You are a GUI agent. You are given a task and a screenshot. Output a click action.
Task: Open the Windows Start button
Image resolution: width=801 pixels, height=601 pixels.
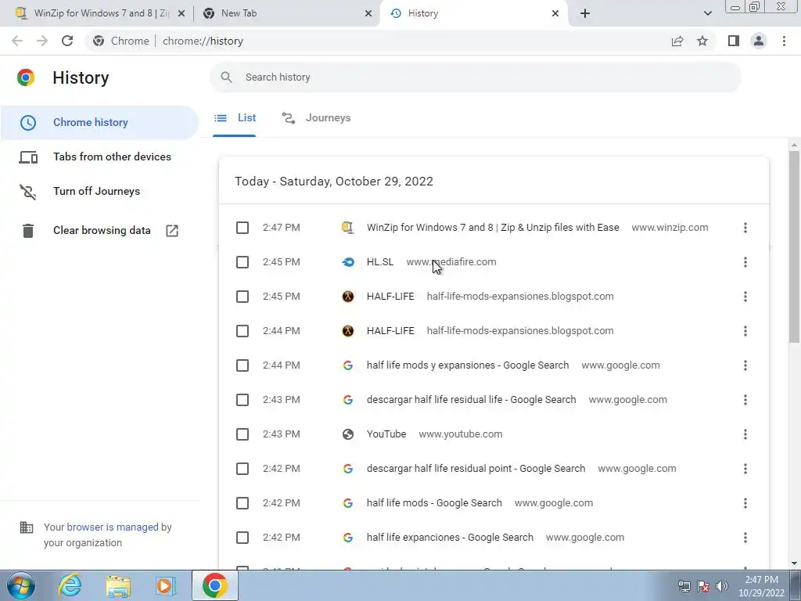point(21,585)
